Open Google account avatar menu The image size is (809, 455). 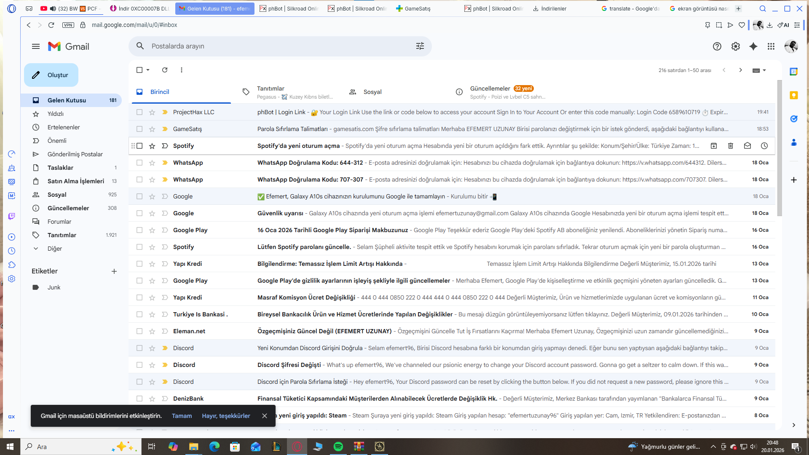791,46
